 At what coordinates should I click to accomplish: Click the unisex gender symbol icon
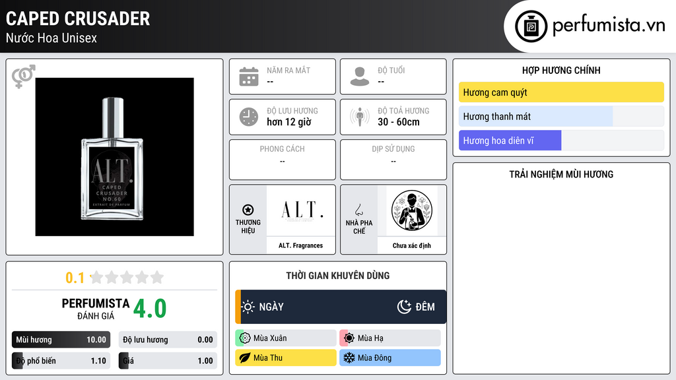tap(23, 77)
